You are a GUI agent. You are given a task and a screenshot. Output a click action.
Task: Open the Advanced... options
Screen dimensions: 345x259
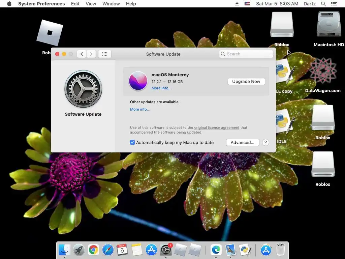243,143
